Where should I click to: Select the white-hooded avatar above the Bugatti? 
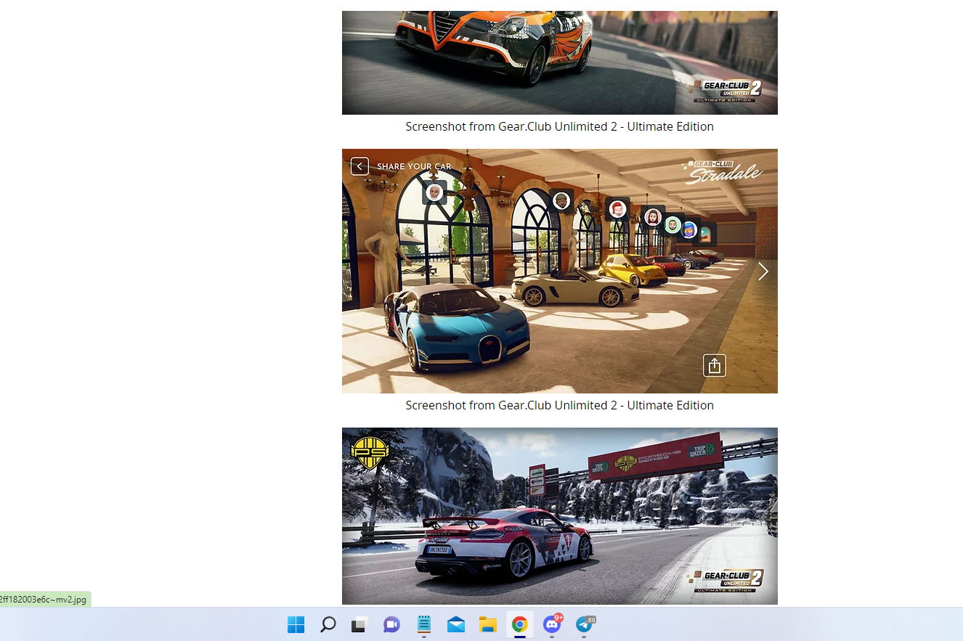coord(434,192)
